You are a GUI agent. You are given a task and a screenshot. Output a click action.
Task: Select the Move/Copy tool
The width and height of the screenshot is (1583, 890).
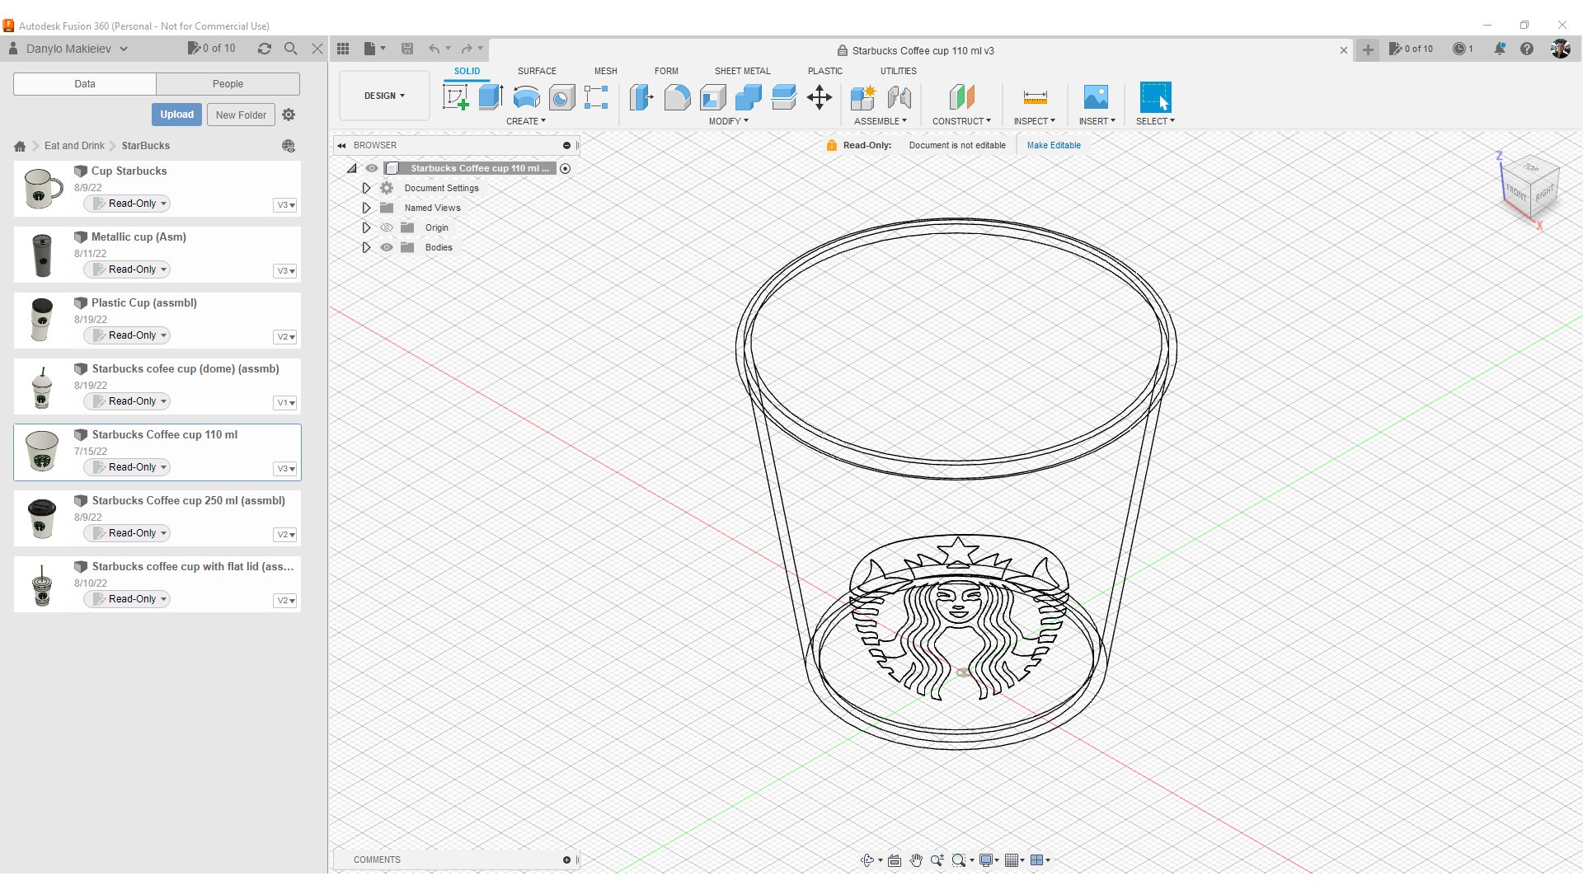click(x=820, y=97)
